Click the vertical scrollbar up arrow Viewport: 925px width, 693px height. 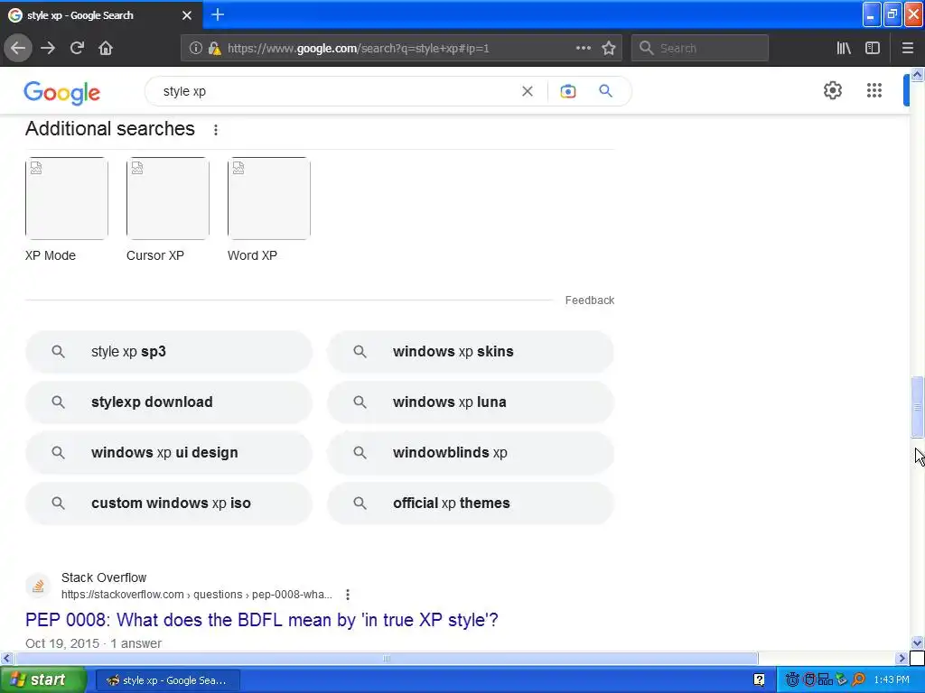(917, 74)
